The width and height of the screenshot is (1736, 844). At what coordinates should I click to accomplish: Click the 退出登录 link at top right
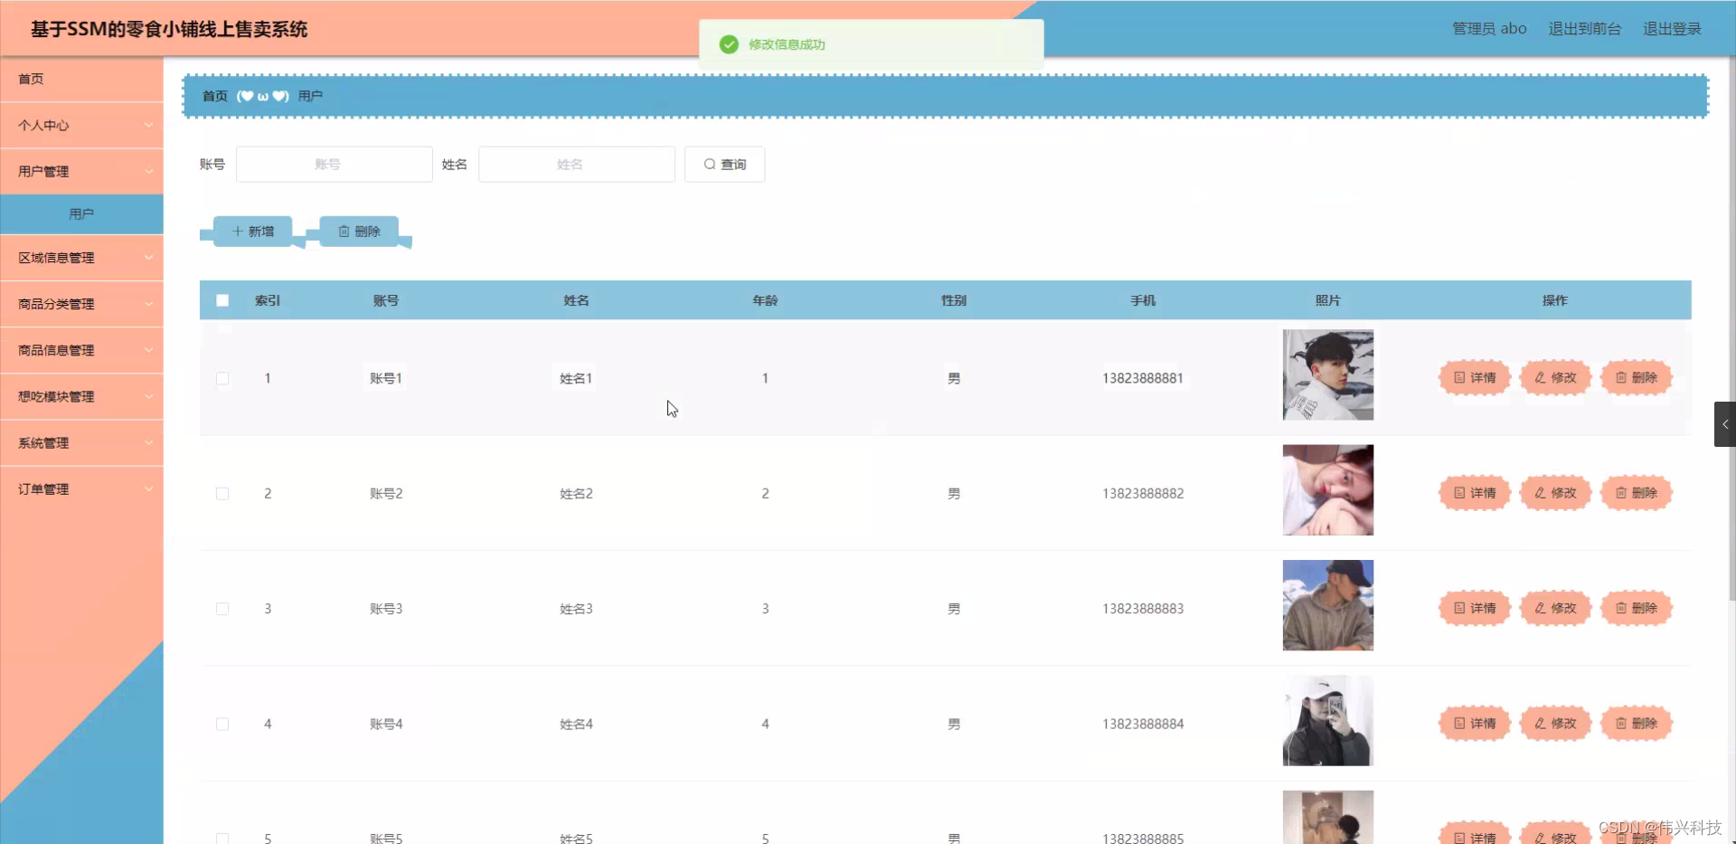(1672, 28)
